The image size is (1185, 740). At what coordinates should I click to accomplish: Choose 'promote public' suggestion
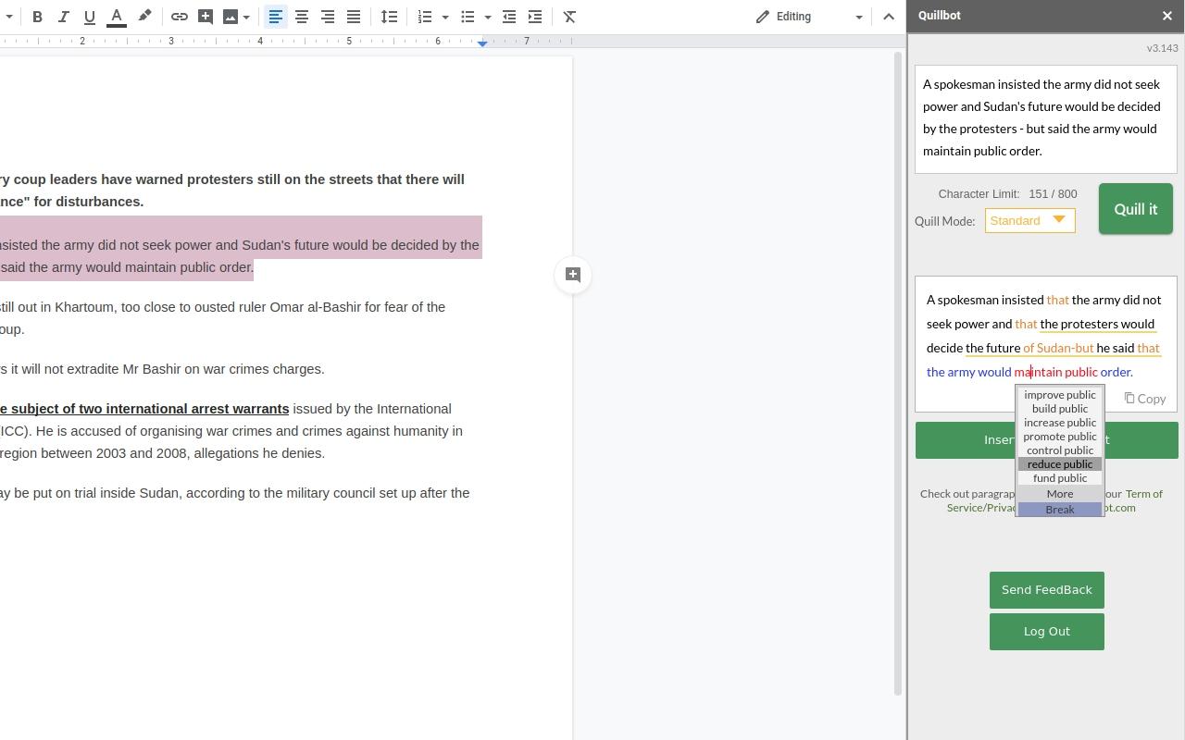click(x=1060, y=437)
